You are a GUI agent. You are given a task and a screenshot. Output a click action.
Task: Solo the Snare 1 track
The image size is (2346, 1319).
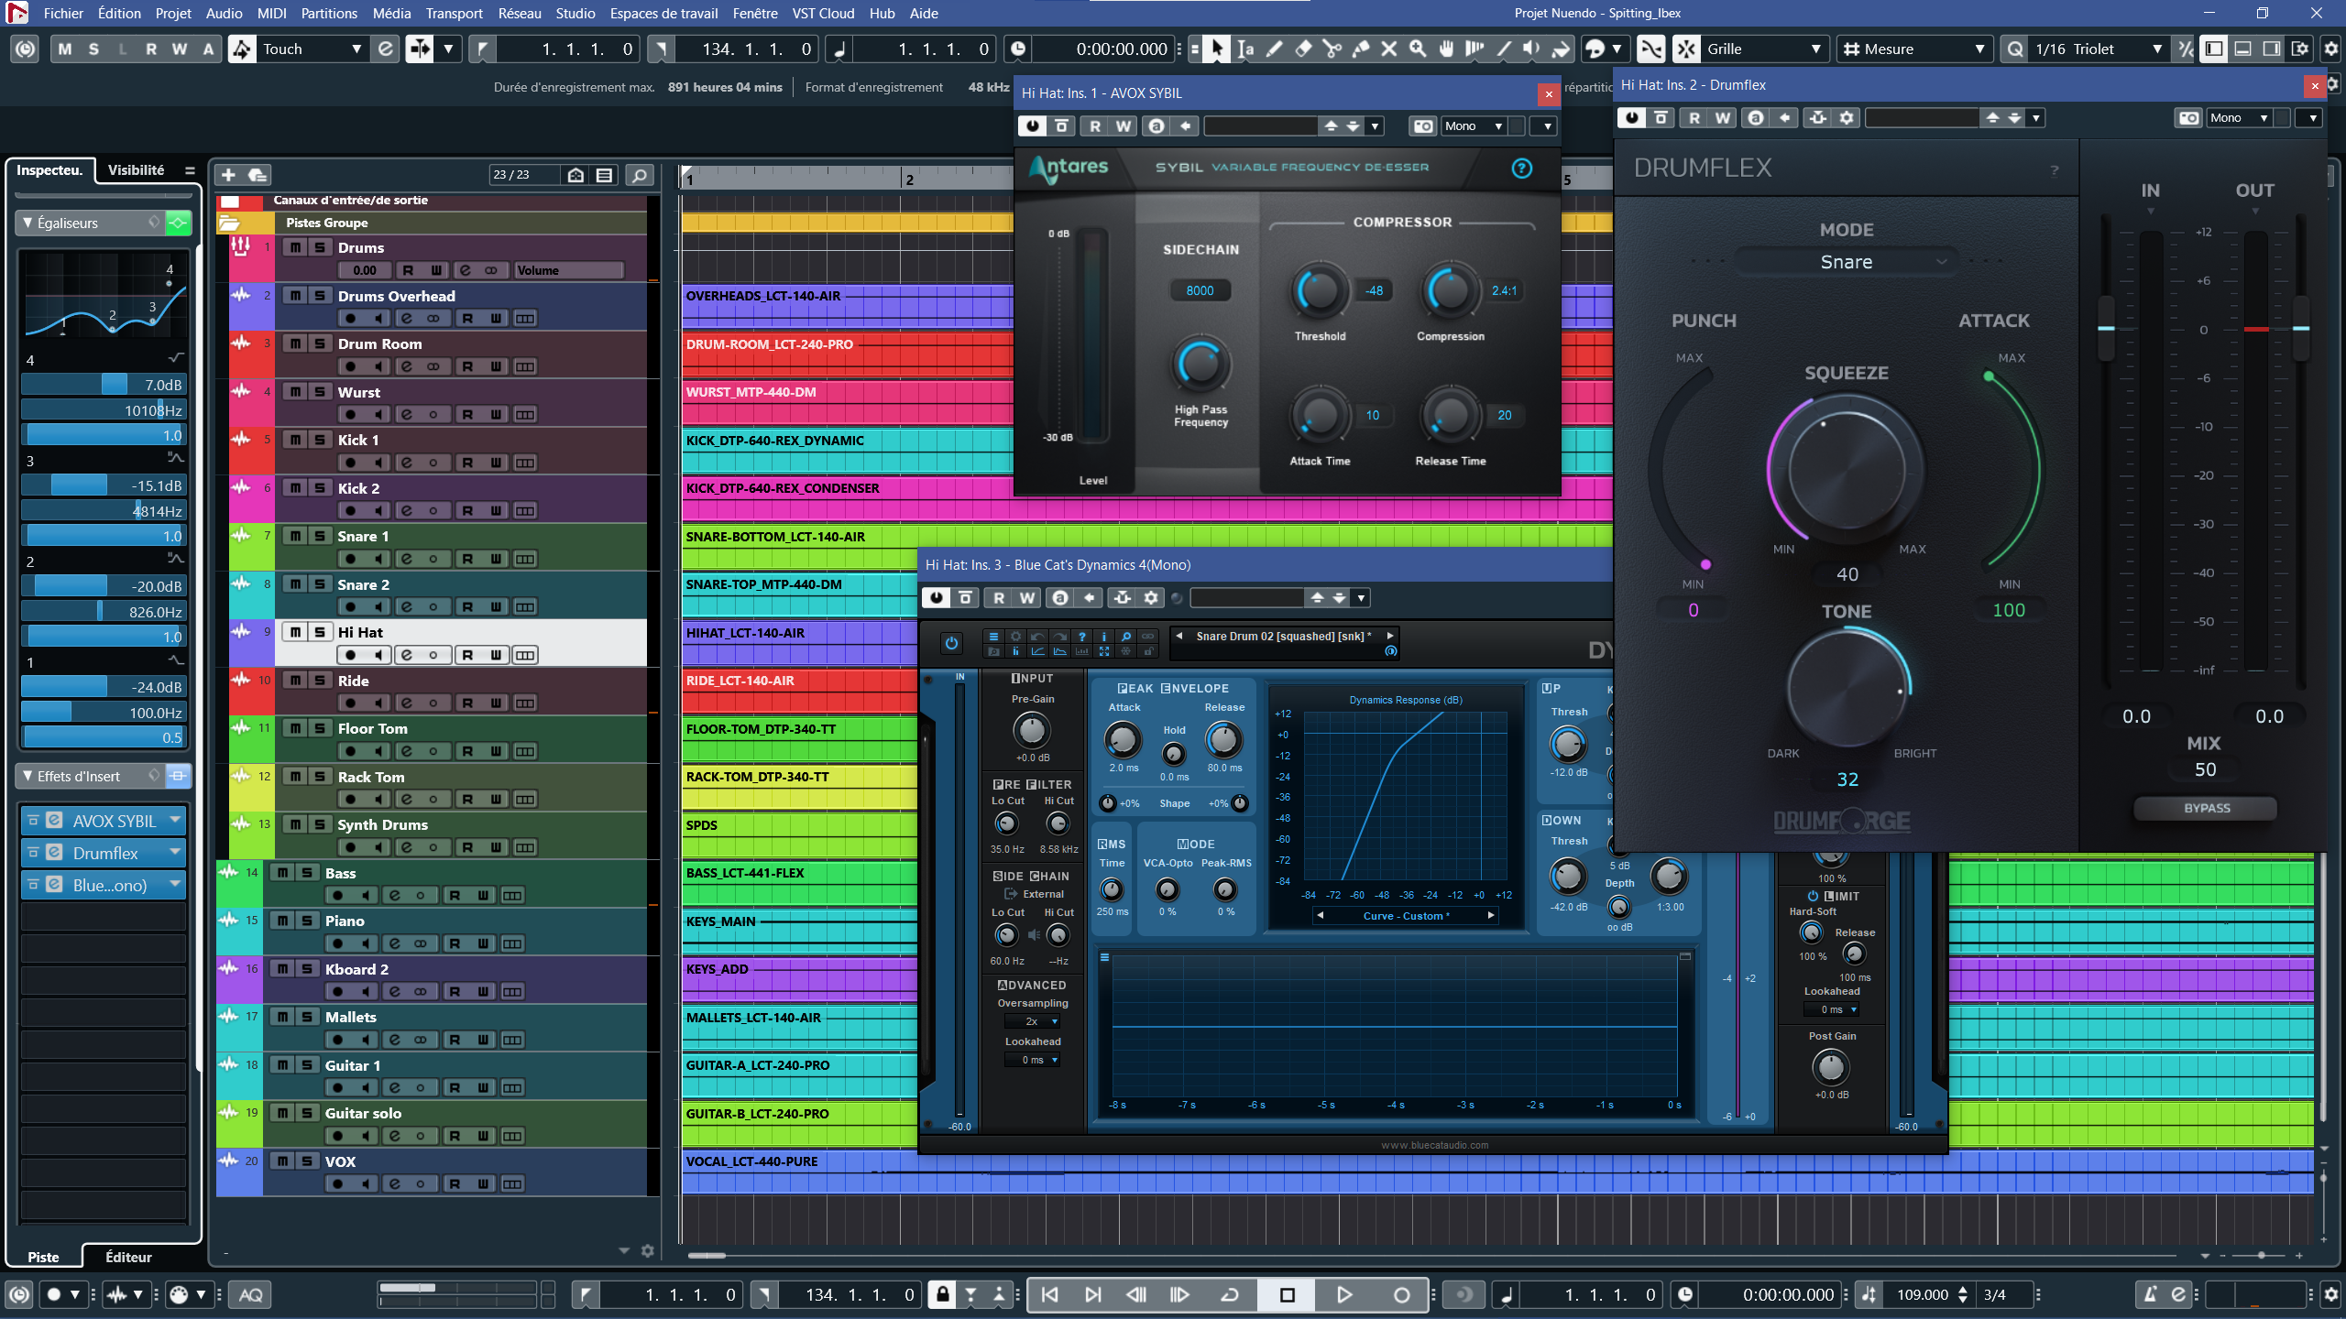(319, 536)
